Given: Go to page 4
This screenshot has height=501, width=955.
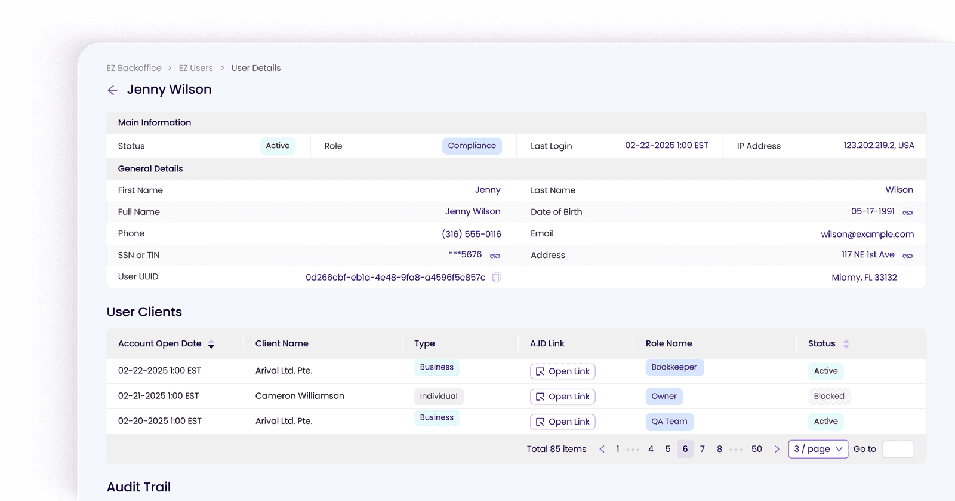Looking at the screenshot, I should tap(651, 449).
